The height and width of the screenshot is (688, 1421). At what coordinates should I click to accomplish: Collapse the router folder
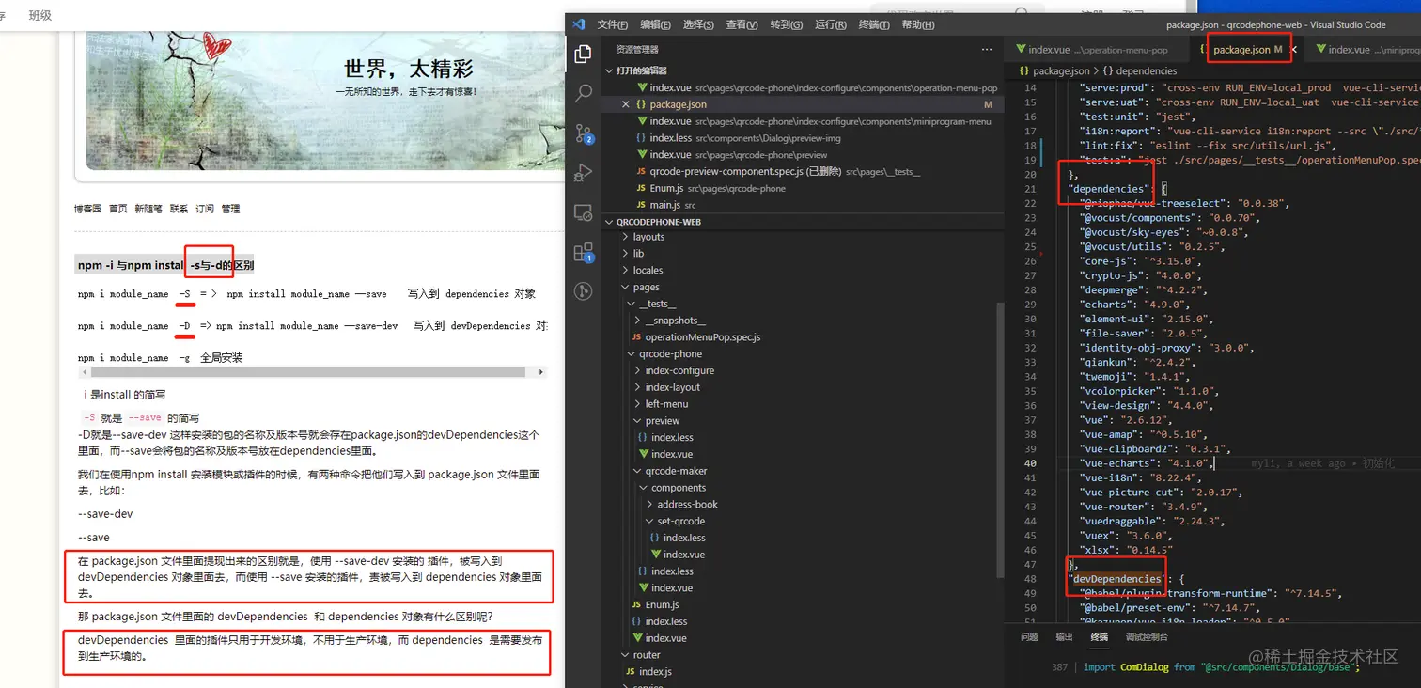coord(647,655)
